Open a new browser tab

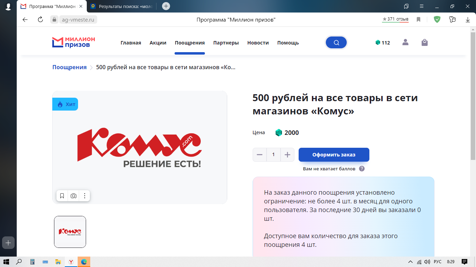click(x=166, y=6)
